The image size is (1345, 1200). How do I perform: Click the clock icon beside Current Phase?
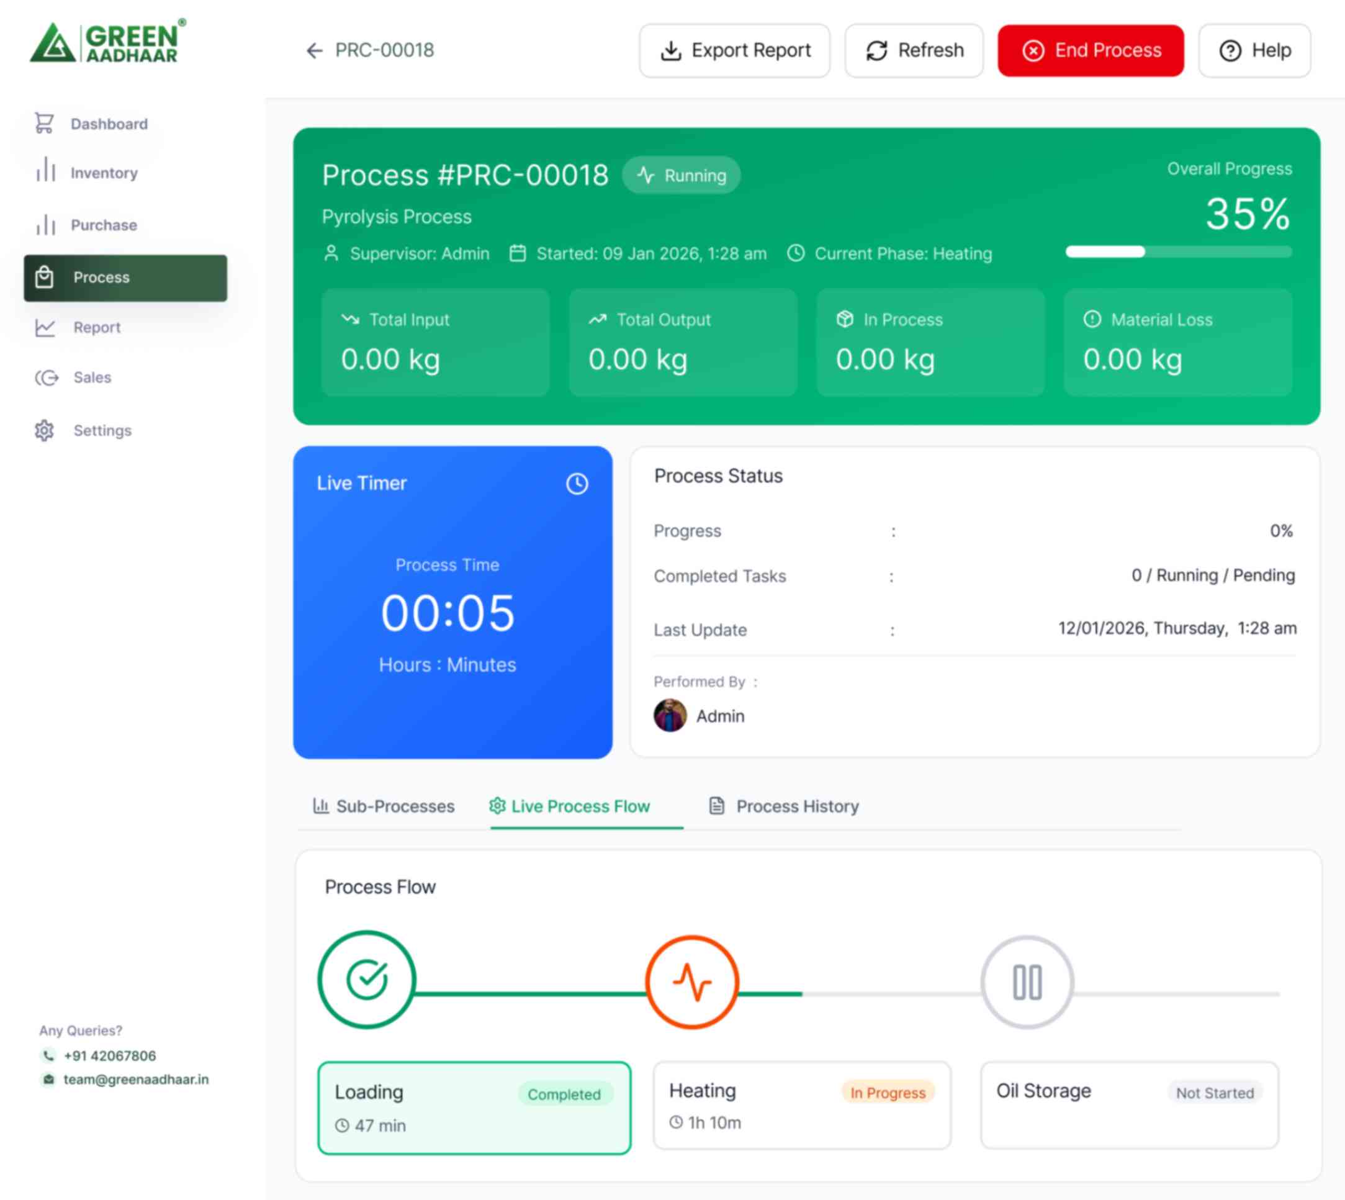[x=796, y=253]
